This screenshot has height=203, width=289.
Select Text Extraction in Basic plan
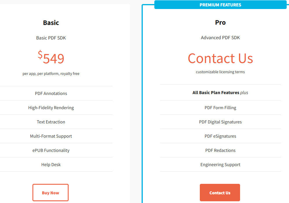coord(51,122)
